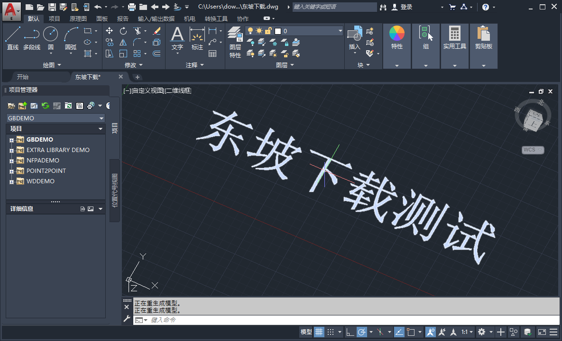
Task: Select the 圆 (Circle) tool
Action: click(x=50, y=37)
